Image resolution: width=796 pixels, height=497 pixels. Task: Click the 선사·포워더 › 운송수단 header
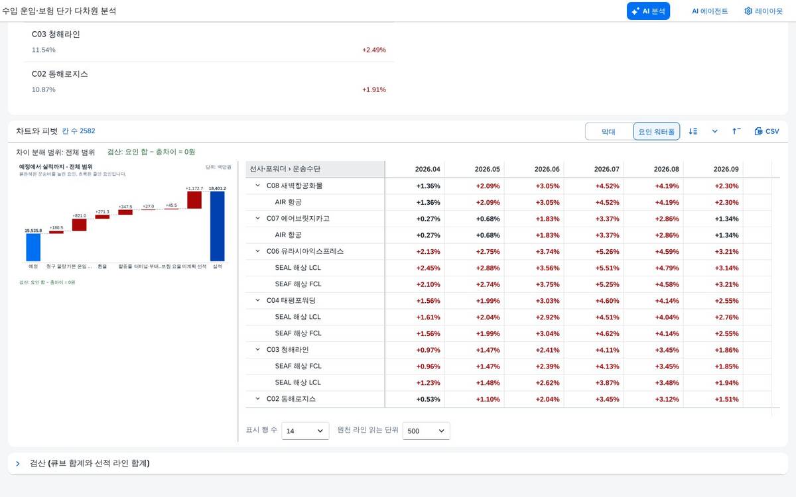point(315,169)
